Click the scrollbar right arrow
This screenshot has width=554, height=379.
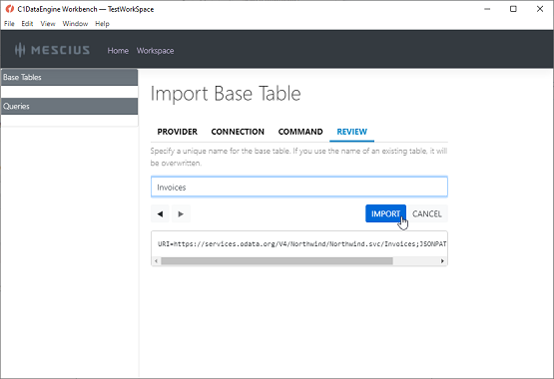(x=442, y=261)
